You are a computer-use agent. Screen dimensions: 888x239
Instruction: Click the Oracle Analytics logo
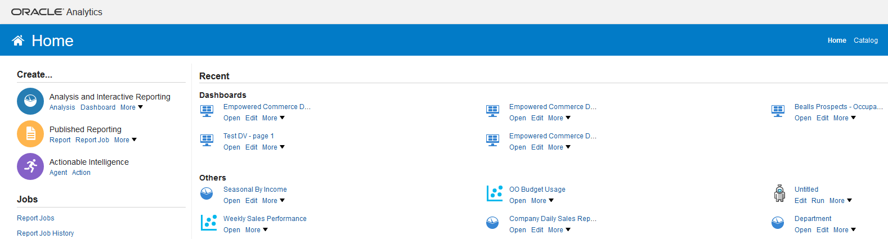point(57,12)
